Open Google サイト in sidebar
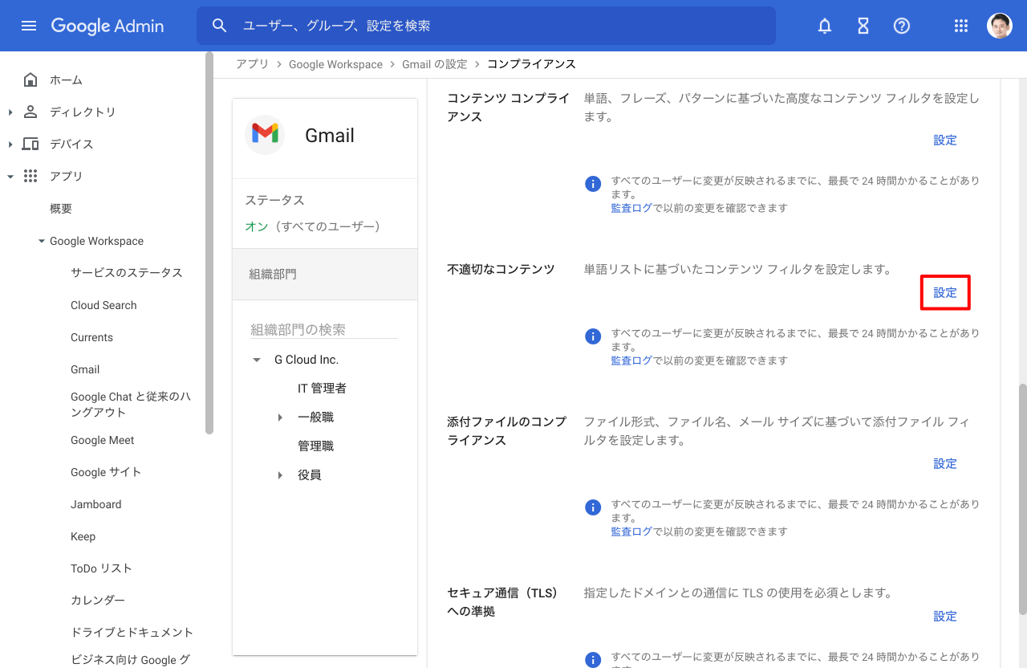The height and width of the screenshot is (668, 1027). [106, 472]
